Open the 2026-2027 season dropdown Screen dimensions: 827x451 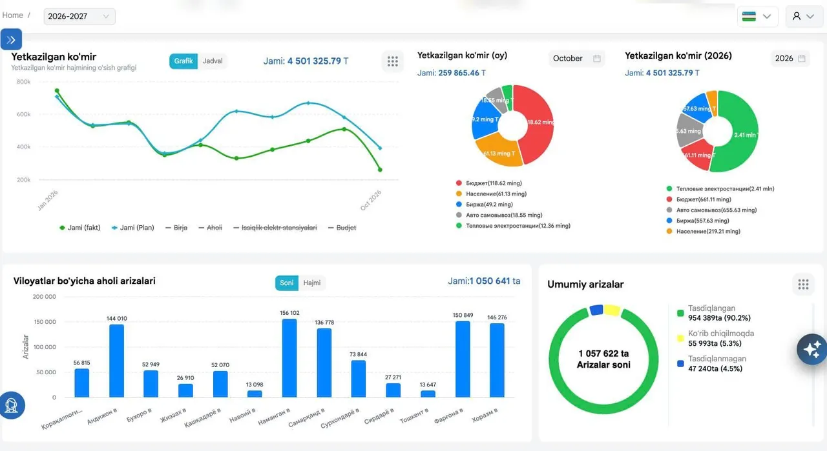(x=79, y=17)
